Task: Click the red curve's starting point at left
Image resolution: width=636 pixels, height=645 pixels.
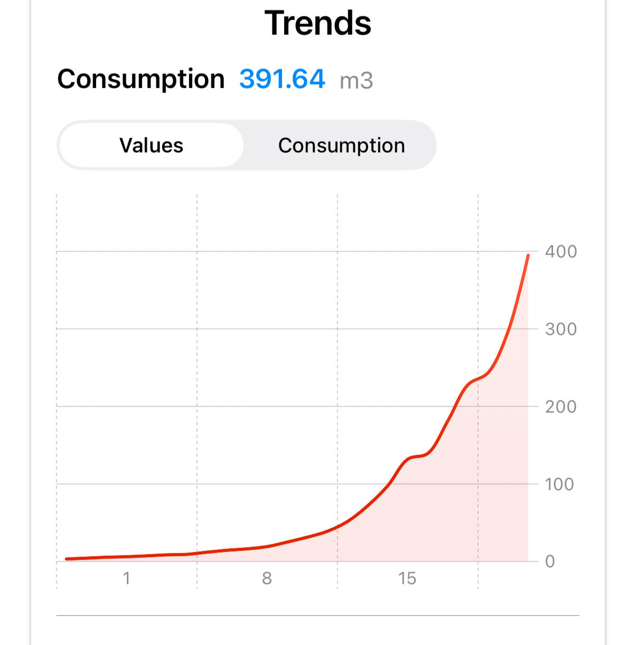Action: (x=67, y=558)
